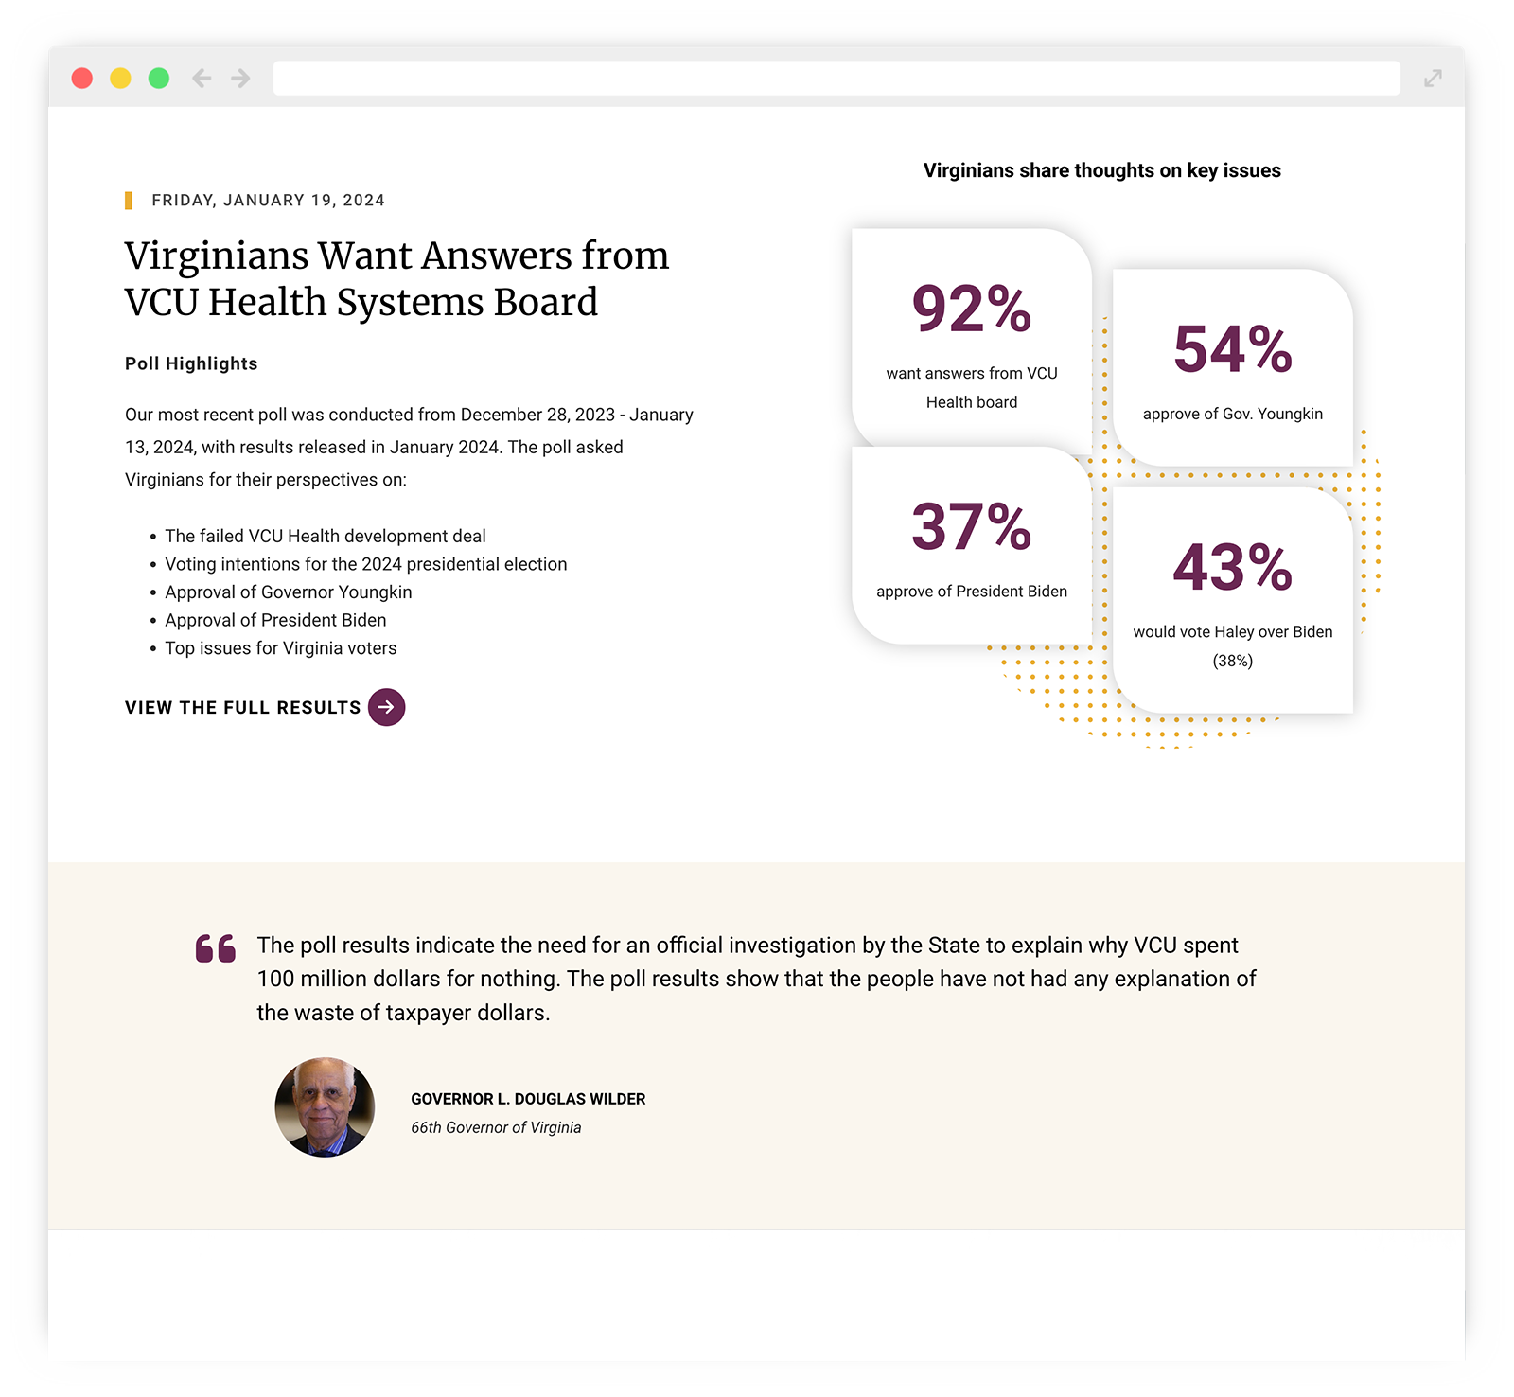Click the Governor L. Douglas Wilder name
The width and height of the screenshot is (1514, 1397).
[528, 1099]
